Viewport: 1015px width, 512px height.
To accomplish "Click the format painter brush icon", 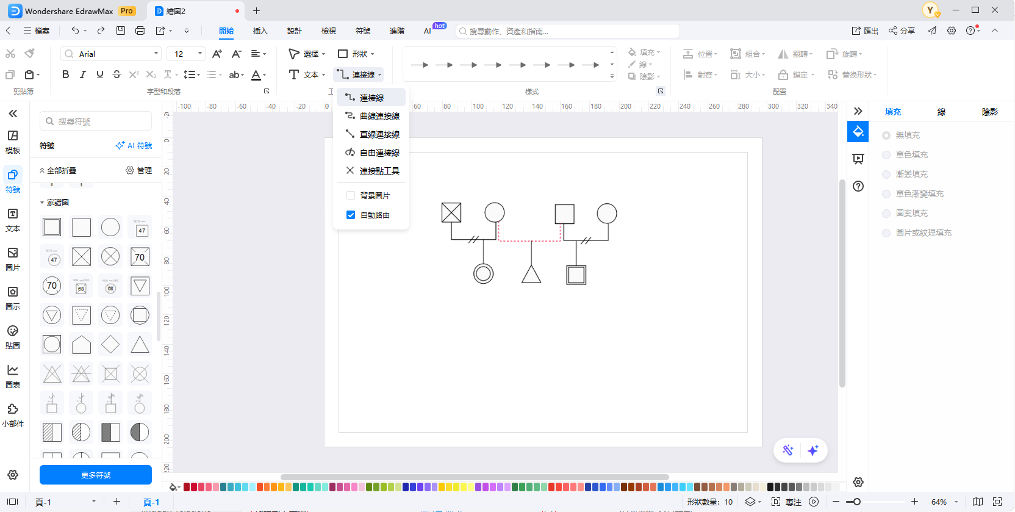I will pos(29,54).
